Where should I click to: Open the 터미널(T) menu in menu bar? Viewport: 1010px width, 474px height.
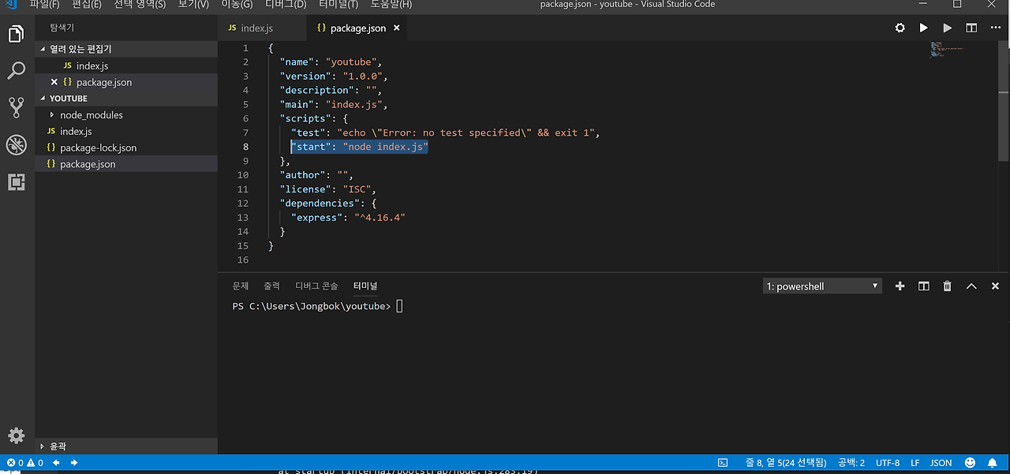click(x=338, y=5)
